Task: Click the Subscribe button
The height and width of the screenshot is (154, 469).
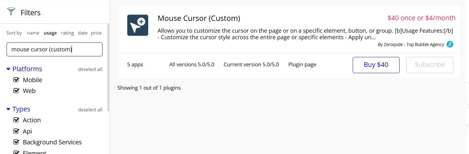Action: tap(430, 65)
